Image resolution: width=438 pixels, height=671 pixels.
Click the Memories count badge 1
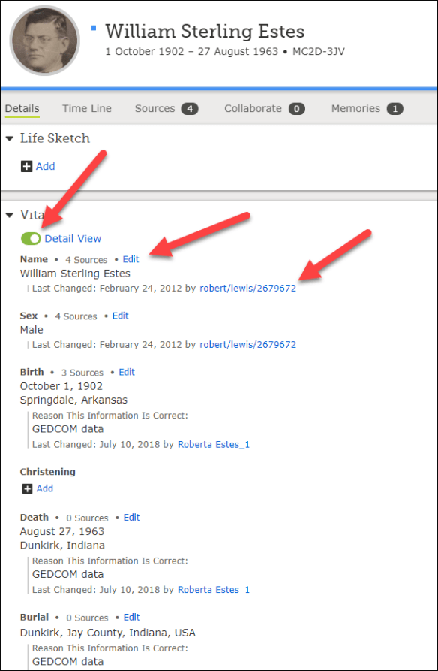[x=394, y=109]
